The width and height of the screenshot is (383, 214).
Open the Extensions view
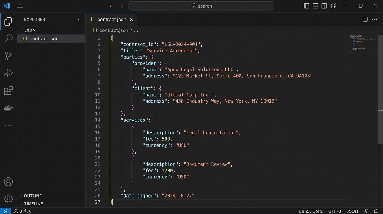click(x=8, y=91)
